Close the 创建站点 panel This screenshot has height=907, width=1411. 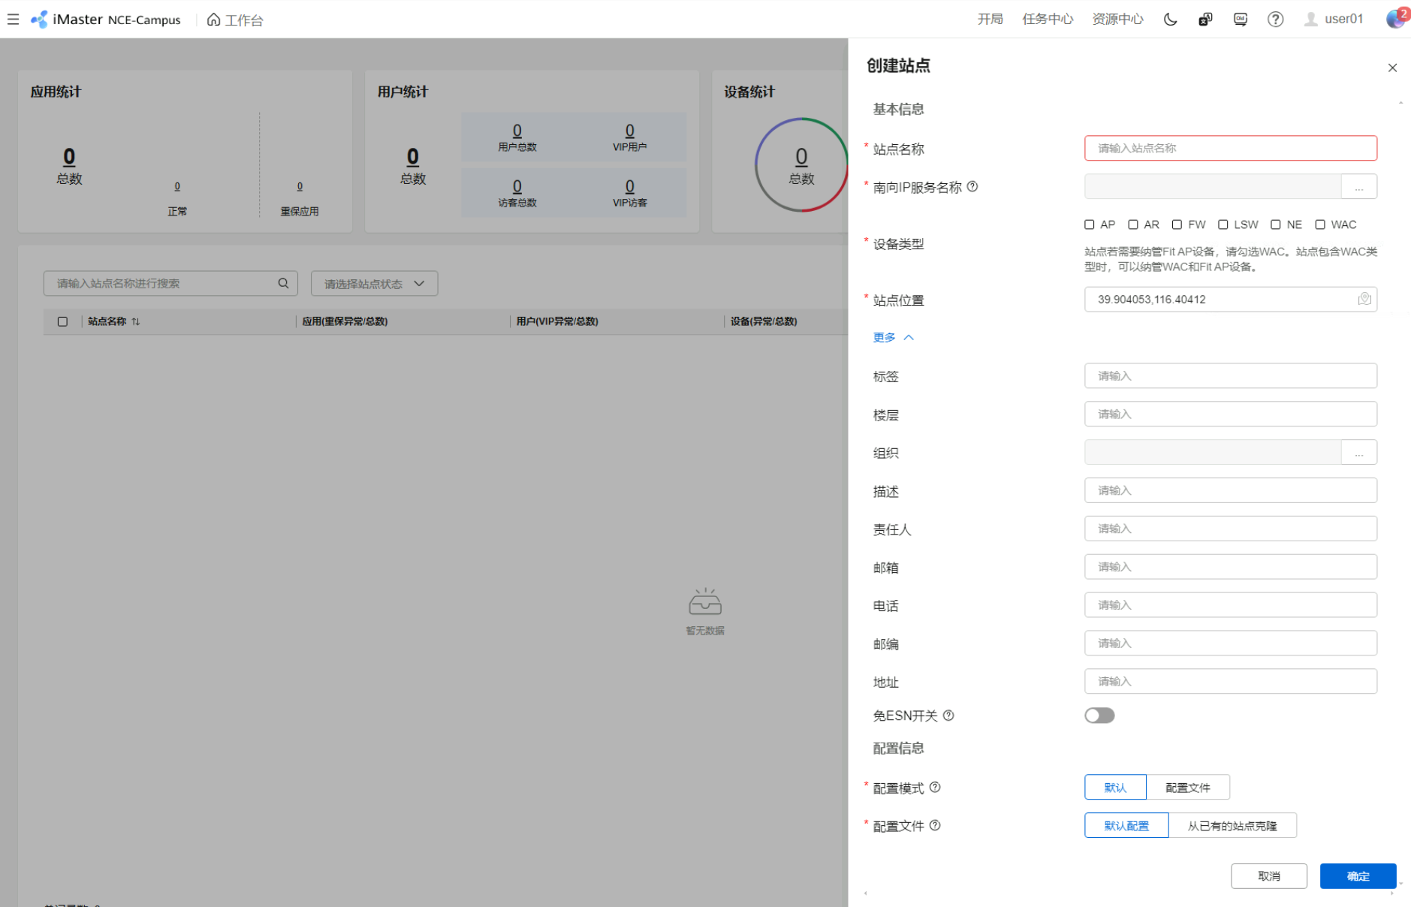point(1392,68)
